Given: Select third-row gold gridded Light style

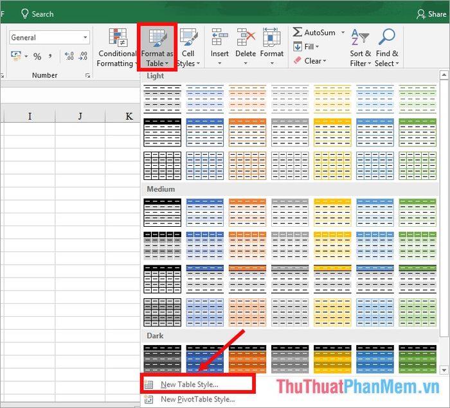Looking at the screenshot, I should tap(332, 166).
